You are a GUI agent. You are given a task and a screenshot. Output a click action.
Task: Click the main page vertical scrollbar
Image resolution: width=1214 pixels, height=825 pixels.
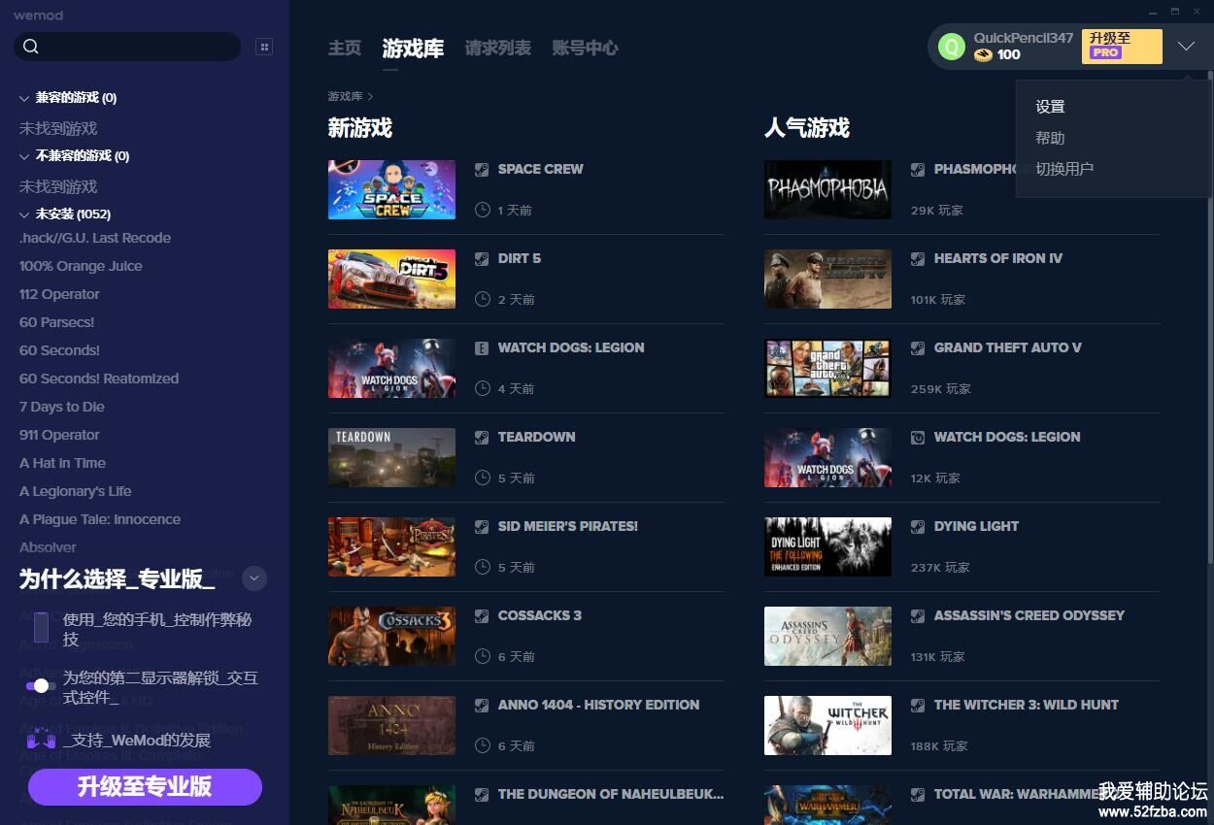tap(1209, 315)
